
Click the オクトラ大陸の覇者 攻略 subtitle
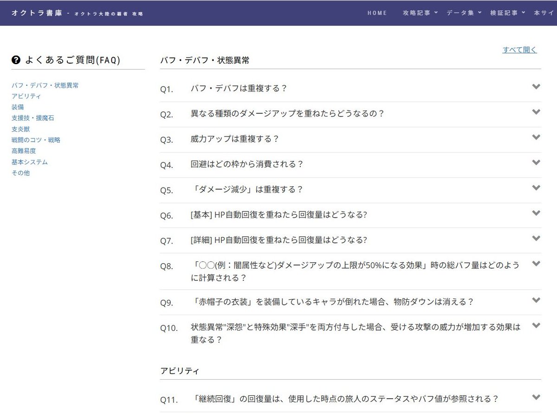click(109, 14)
